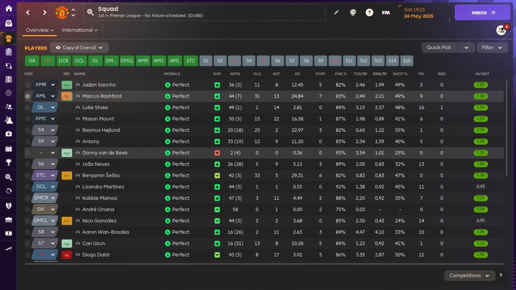
Task: Open AMR position dropdown for Jadon Sancho
Action: pos(45,85)
